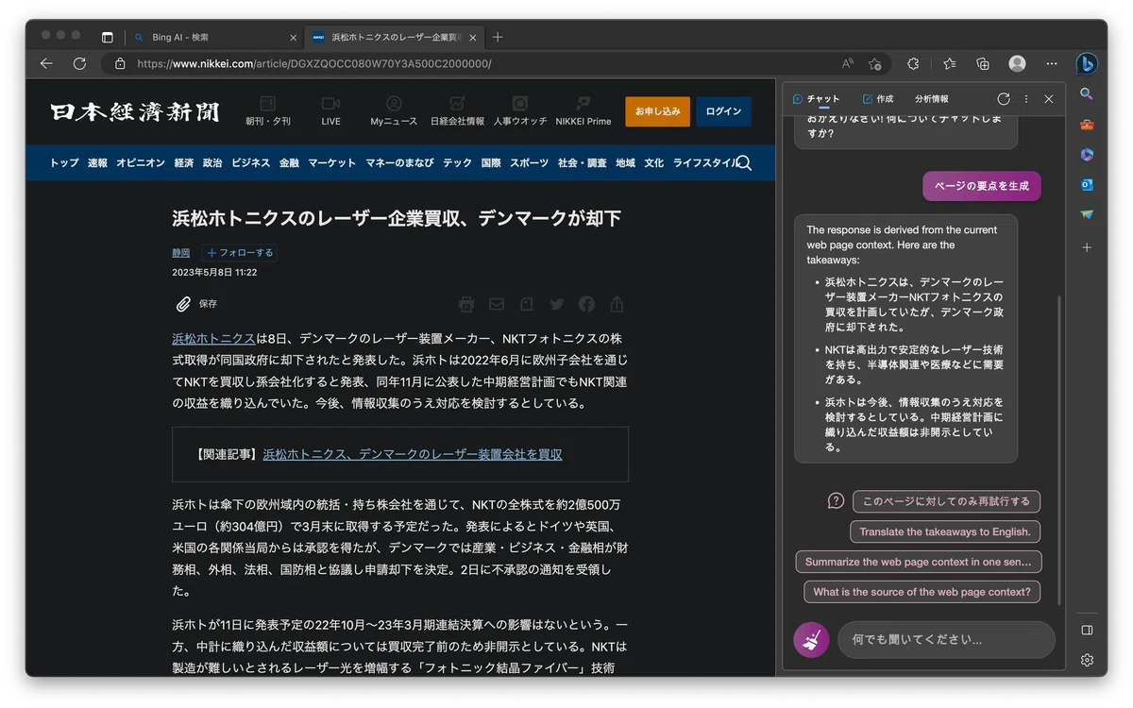The height and width of the screenshot is (708, 1133).
Task: Open the Outlook sidebar icon
Action: pos(1087,184)
